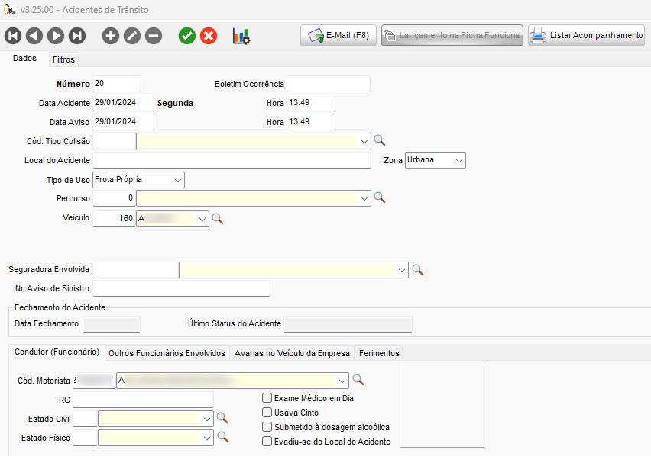This screenshot has height=456, width=651.
Task: Jump to the last record button
Action: [x=77, y=36]
